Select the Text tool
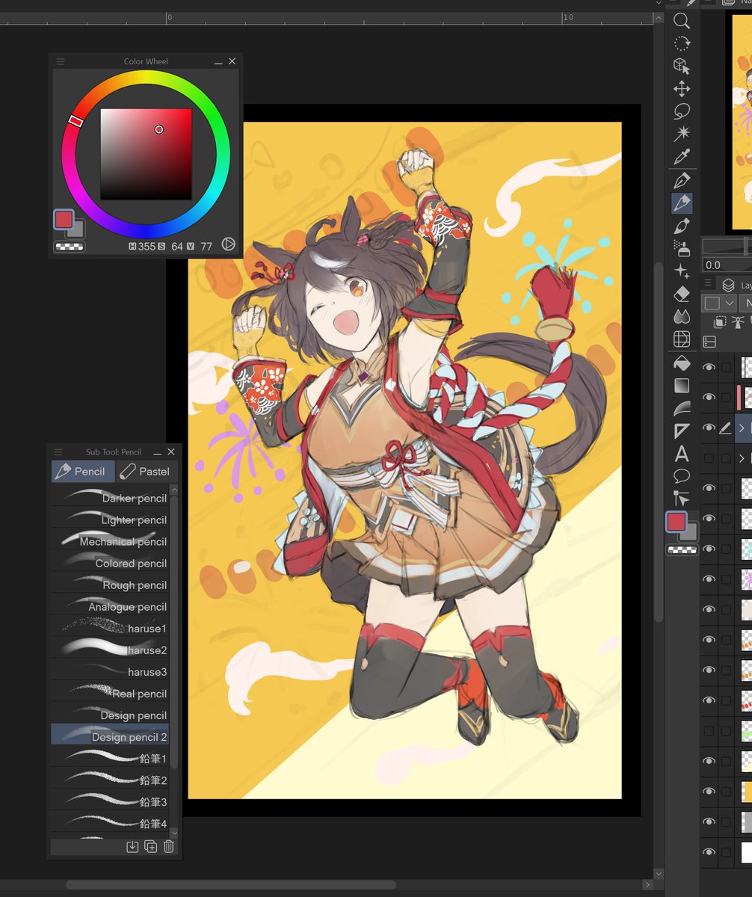Screen dimensions: 752x897 [x=682, y=454]
